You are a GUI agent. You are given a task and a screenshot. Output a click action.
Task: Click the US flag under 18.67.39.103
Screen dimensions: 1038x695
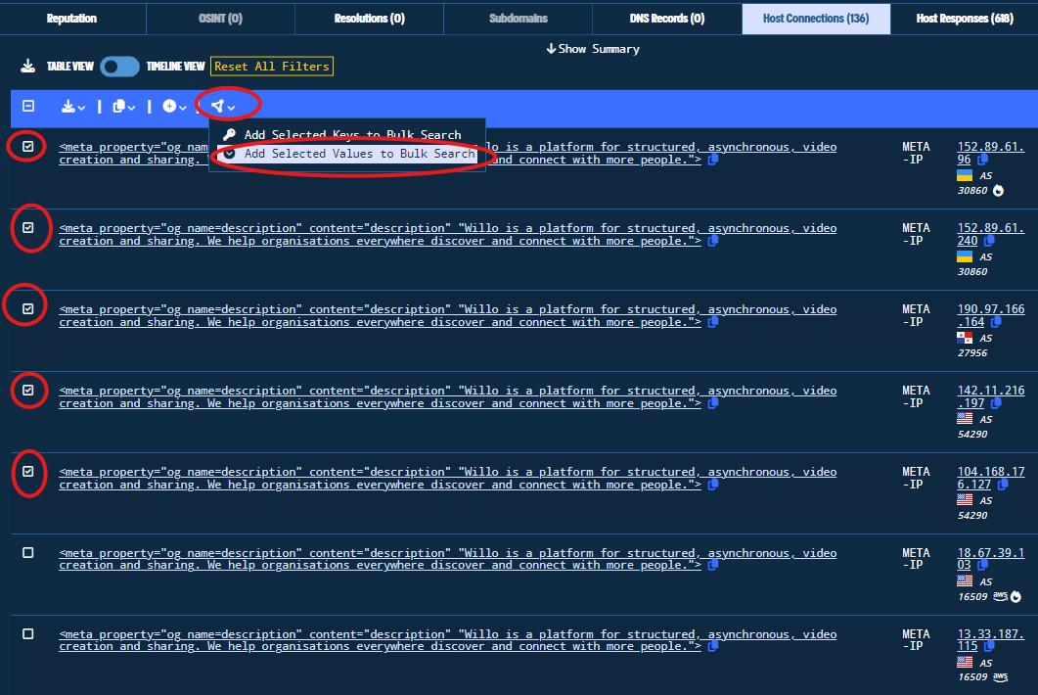(965, 581)
